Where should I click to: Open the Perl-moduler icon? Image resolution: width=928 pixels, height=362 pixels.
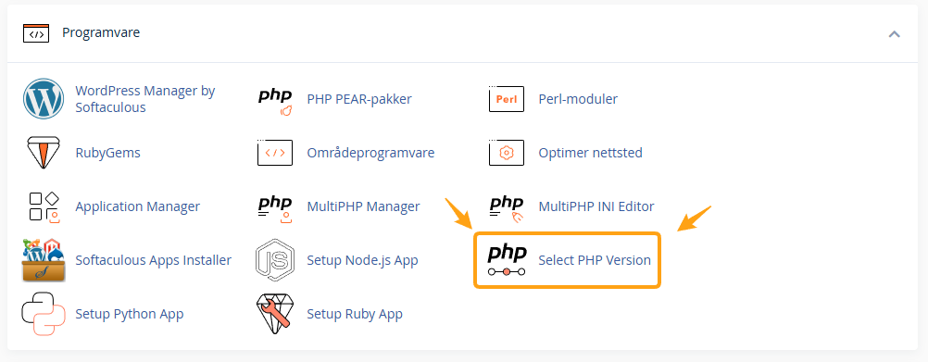pos(507,99)
